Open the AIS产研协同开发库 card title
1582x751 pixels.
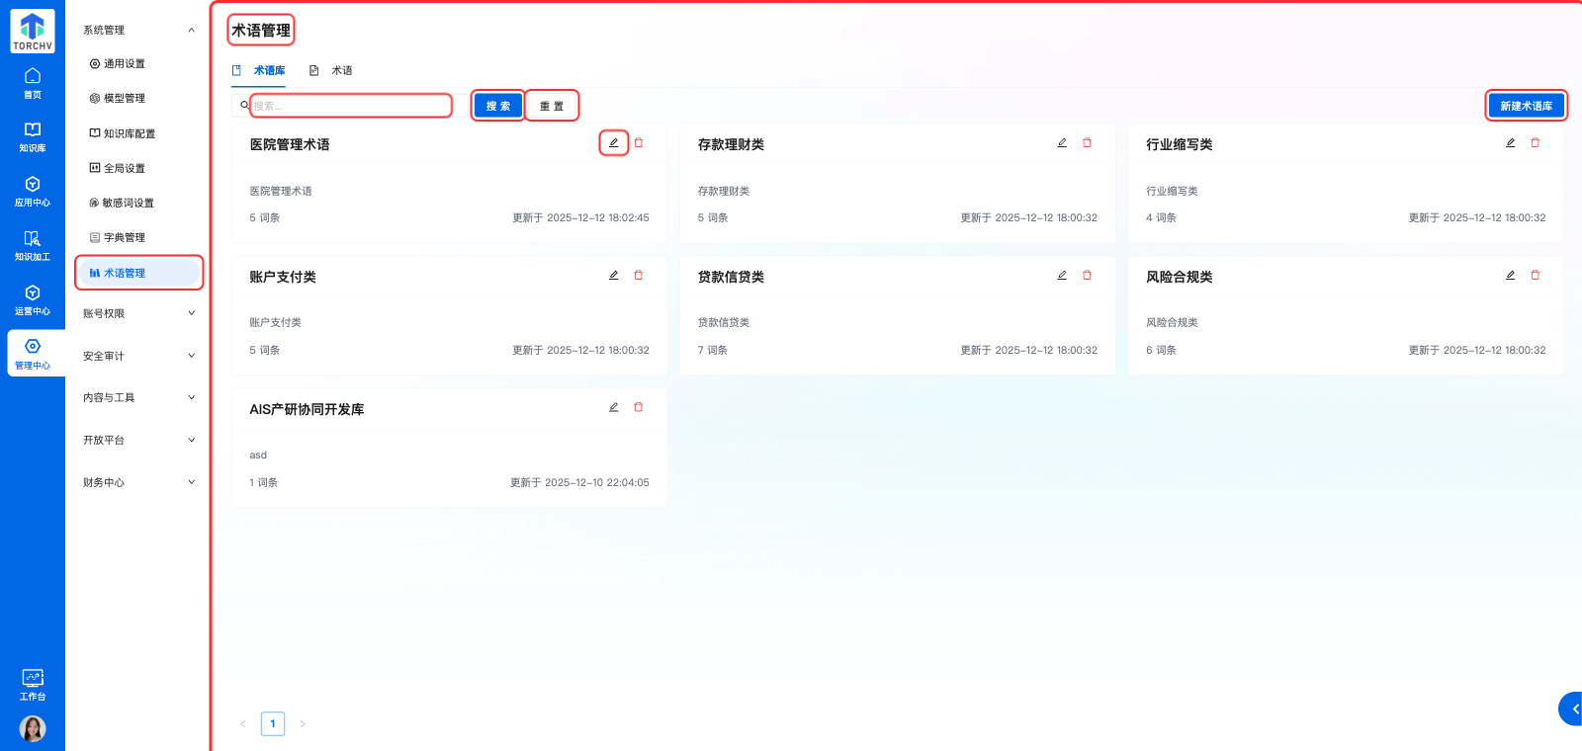coord(307,409)
